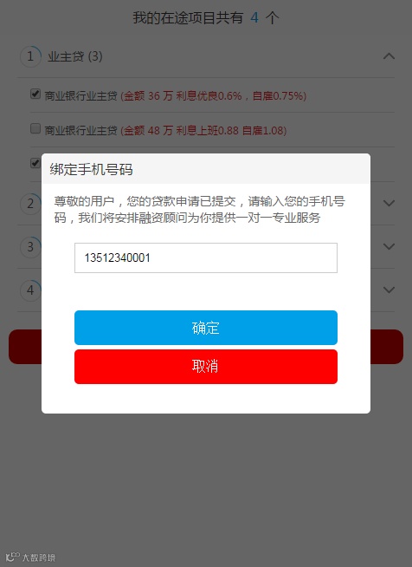Click the circled number 4 icon
The width and height of the screenshot is (412, 567).
point(30,290)
